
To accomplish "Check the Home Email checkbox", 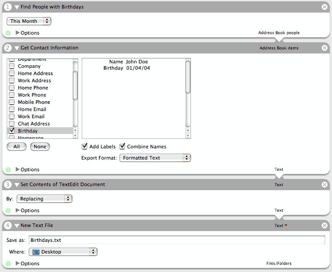I will click(x=12, y=109).
